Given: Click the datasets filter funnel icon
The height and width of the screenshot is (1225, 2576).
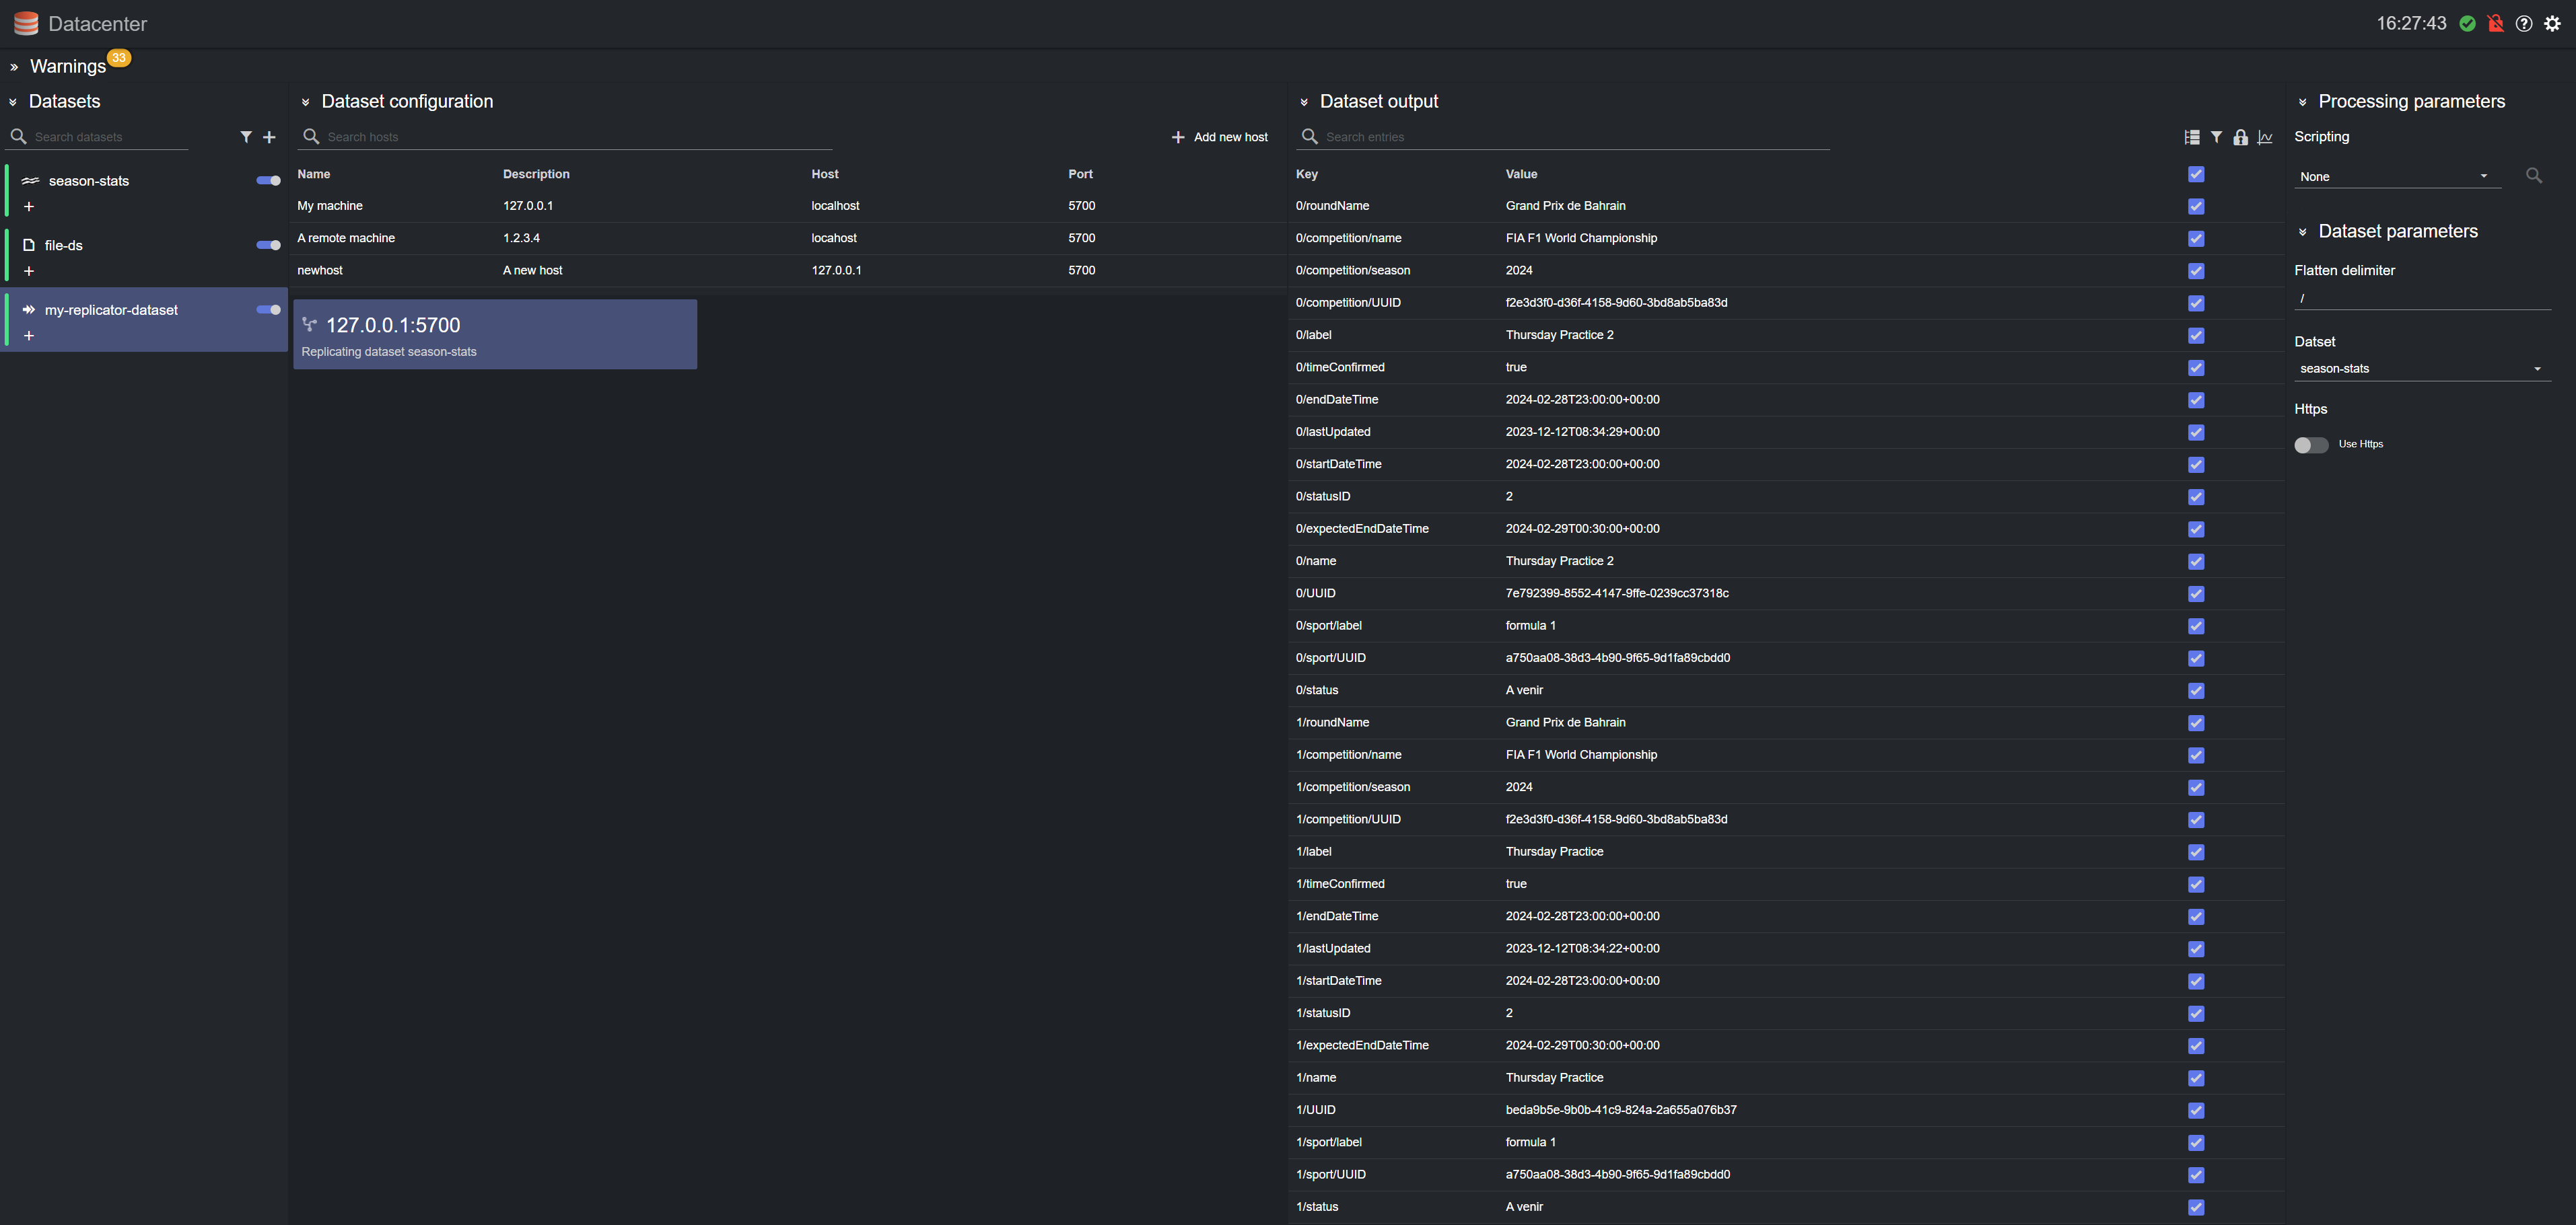Looking at the screenshot, I should tap(246, 137).
